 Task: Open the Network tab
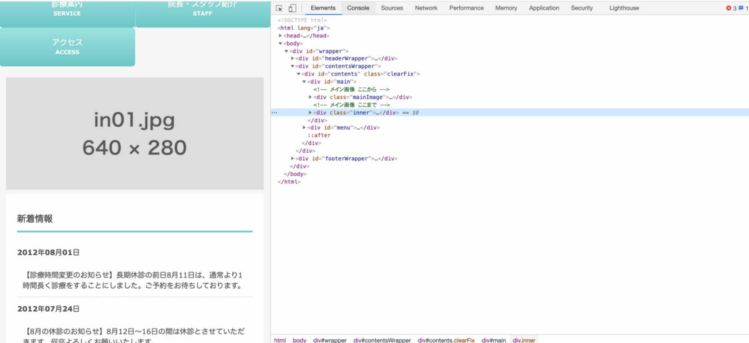tap(426, 8)
